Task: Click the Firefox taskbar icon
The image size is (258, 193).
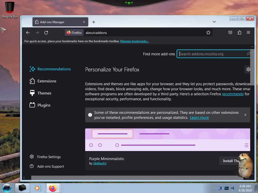Action: 53,188
